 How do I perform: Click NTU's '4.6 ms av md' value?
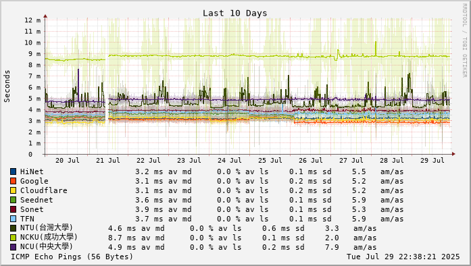click(136, 228)
